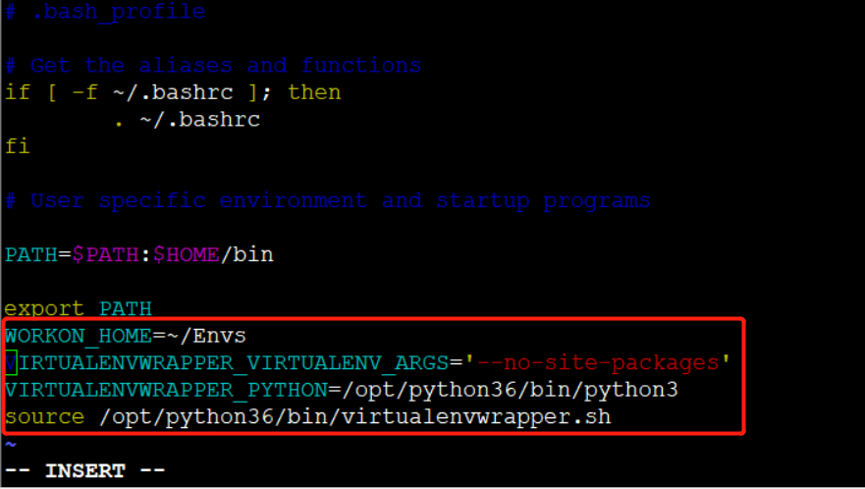Click the '# .bash_profile' comment line
The image size is (865, 489).
pyautogui.click(x=105, y=12)
